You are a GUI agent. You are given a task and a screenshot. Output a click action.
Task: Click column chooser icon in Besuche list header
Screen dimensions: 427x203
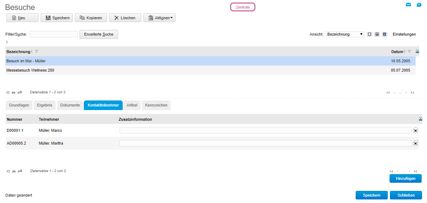[x=417, y=51]
